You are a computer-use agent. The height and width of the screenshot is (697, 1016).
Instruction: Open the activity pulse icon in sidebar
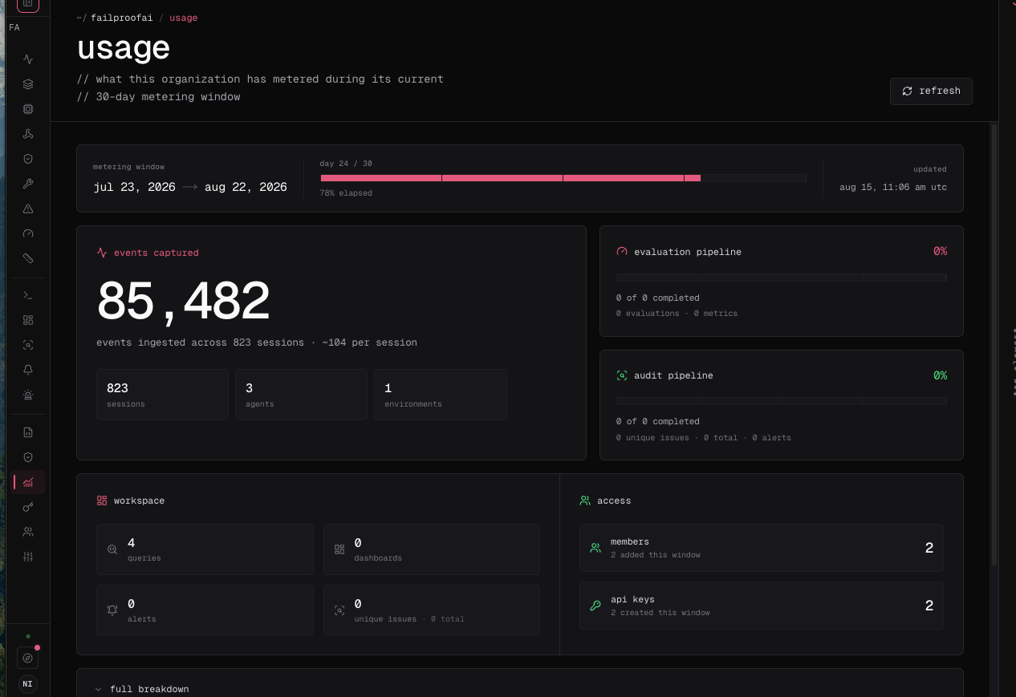click(x=28, y=59)
